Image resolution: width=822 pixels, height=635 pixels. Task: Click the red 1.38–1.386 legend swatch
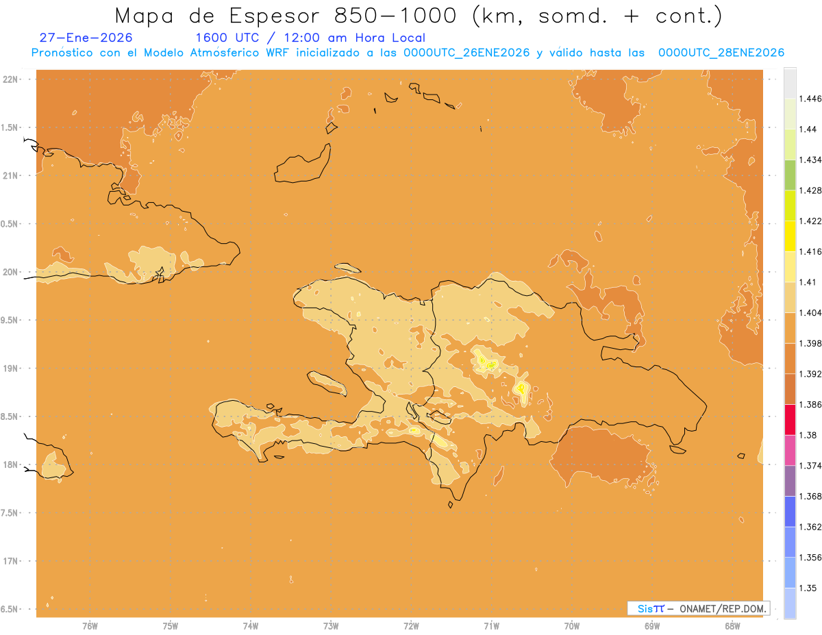click(x=790, y=419)
